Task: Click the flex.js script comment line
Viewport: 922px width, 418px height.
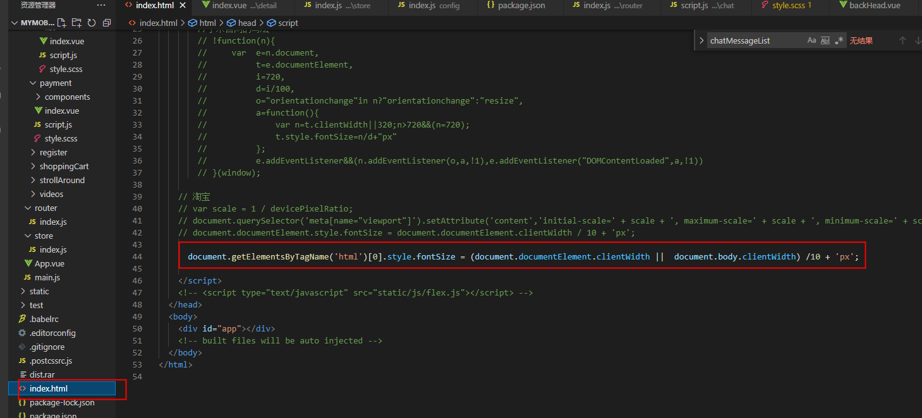Action: [355, 292]
